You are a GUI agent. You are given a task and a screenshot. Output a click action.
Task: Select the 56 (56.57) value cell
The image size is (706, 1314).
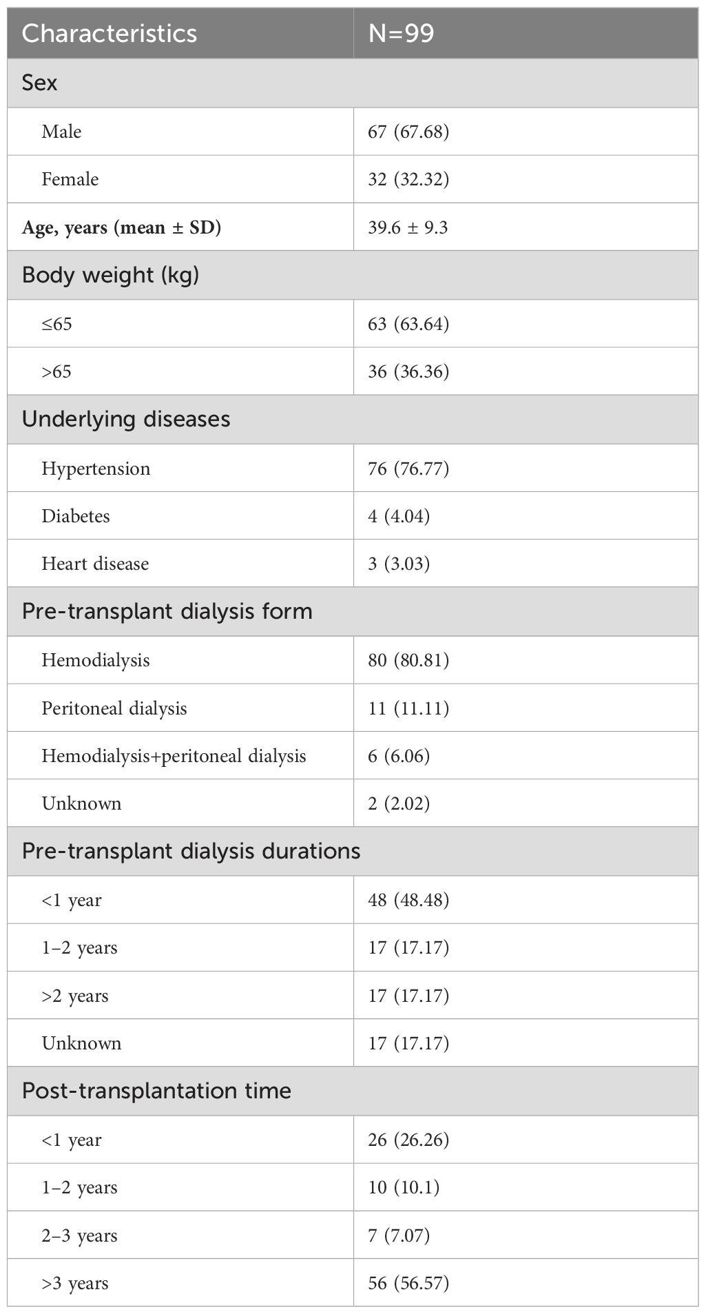[x=408, y=1283]
